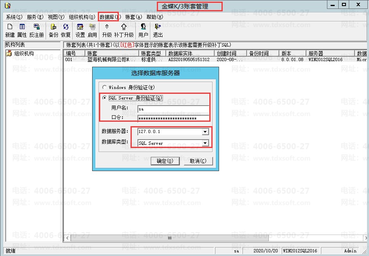
Task: Select Windows 身份验证 radio button
Action: pyautogui.click(x=104, y=87)
